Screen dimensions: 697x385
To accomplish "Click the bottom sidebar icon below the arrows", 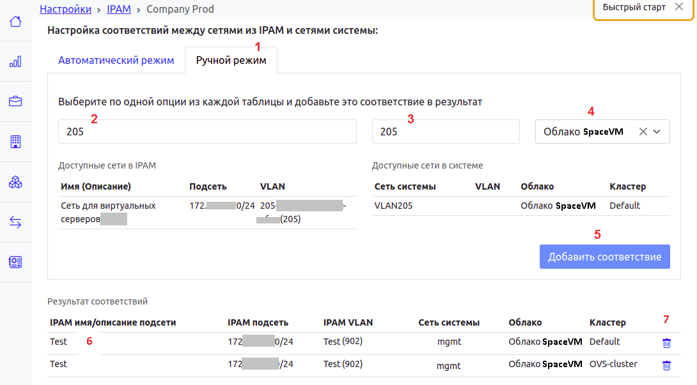I will (x=15, y=262).
